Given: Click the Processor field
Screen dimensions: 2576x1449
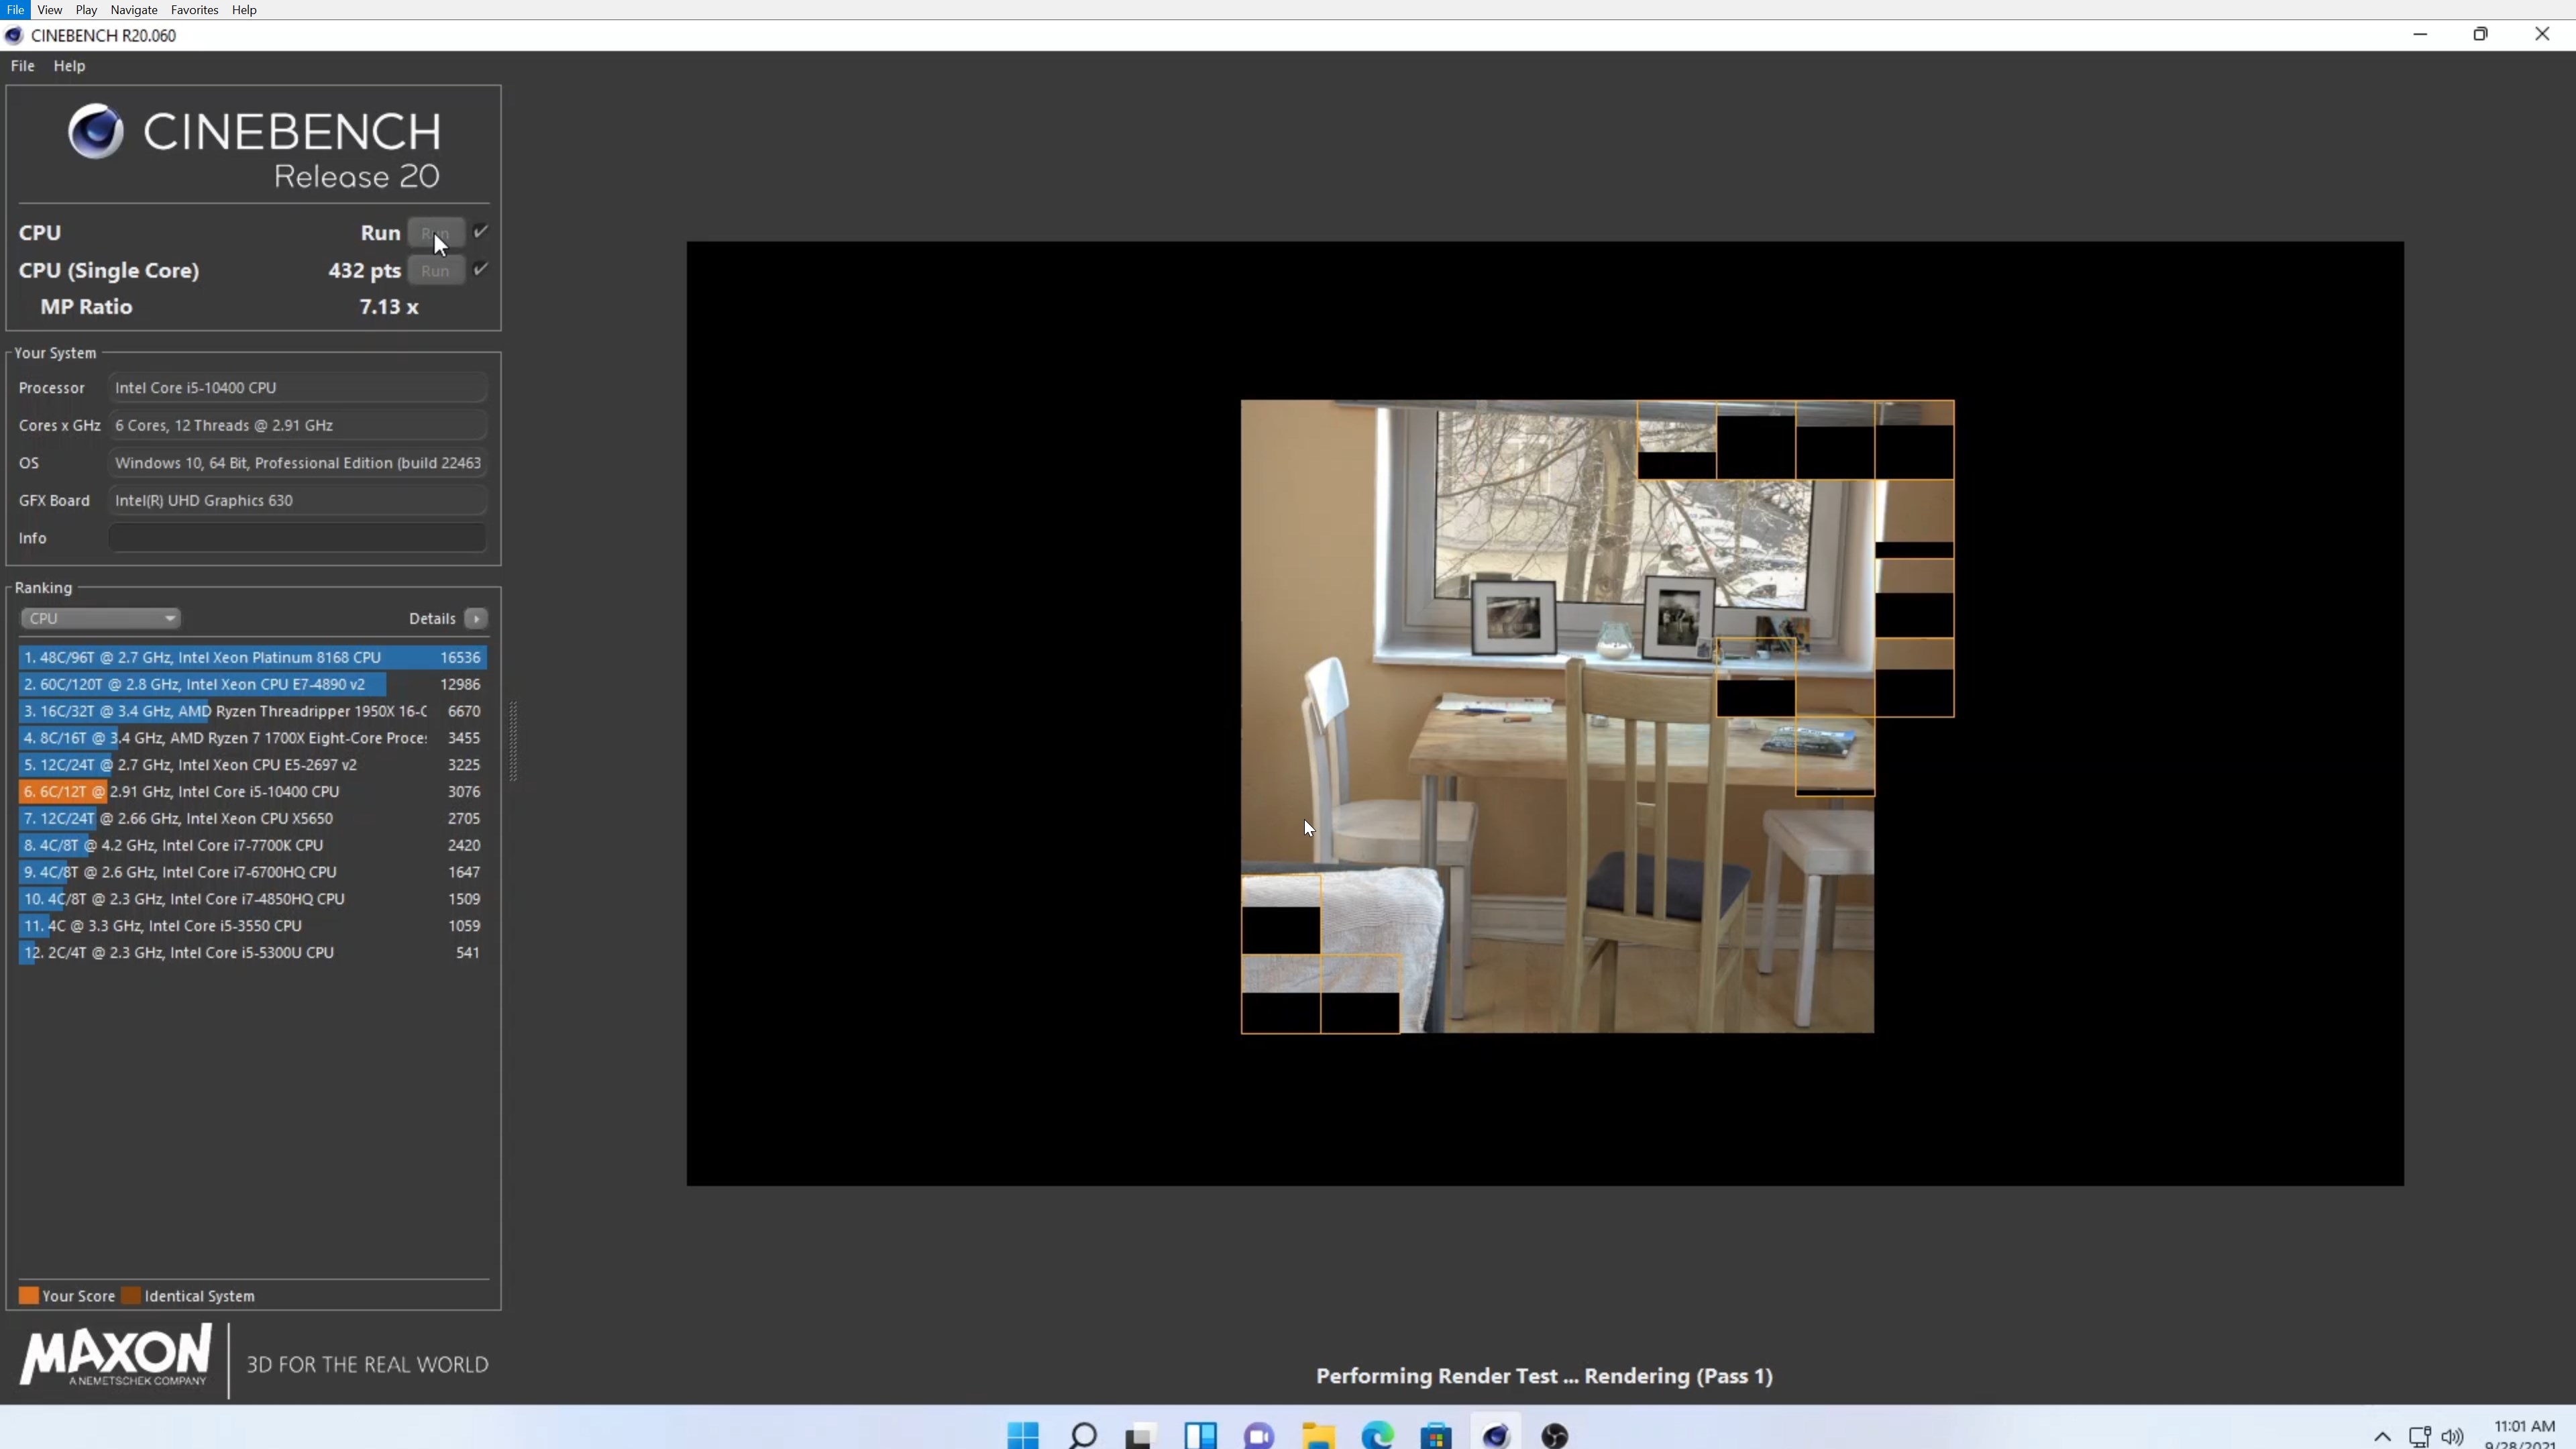Looking at the screenshot, I should point(298,388).
